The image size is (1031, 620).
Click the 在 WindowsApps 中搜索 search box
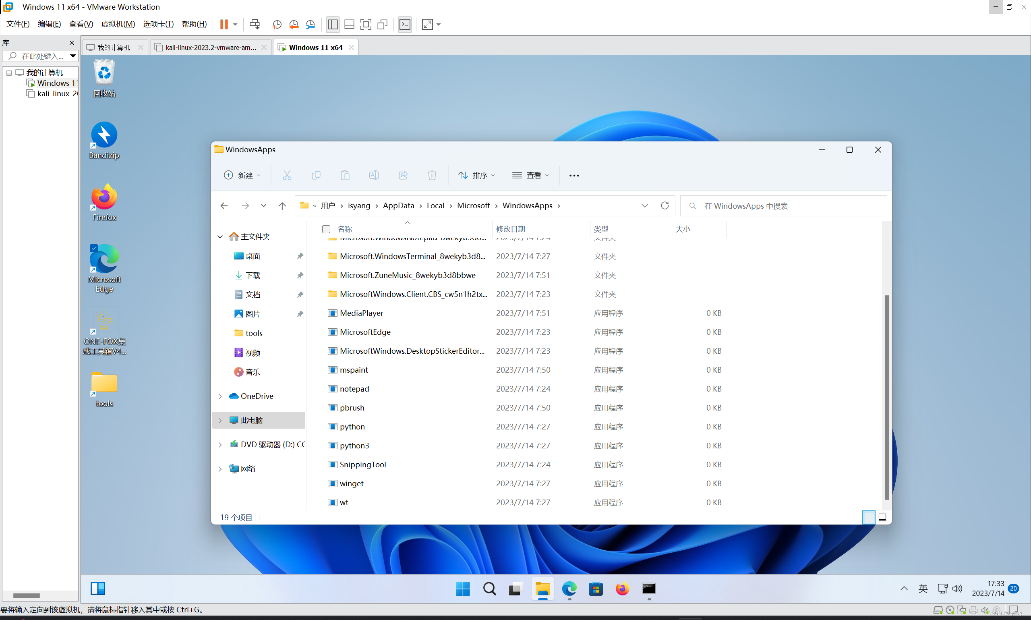(x=783, y=205)
